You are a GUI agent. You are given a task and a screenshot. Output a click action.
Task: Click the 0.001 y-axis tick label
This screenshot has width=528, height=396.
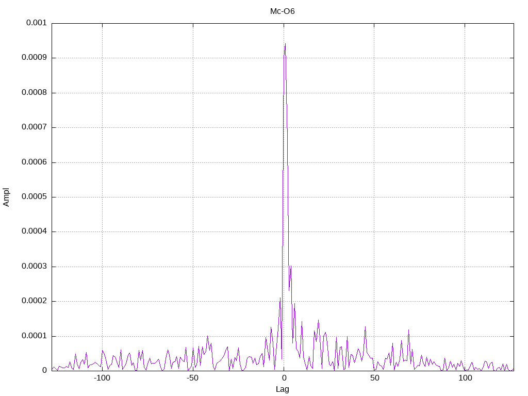[x=37, y=23]
